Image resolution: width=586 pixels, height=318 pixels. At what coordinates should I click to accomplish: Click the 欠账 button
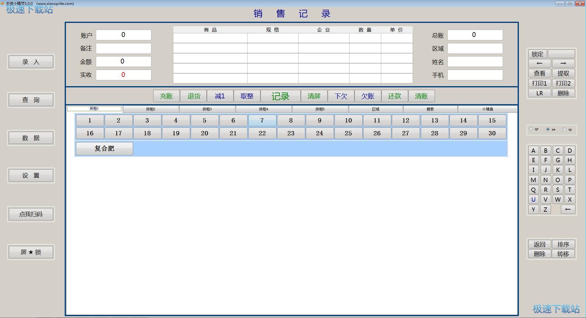(368, 96)
